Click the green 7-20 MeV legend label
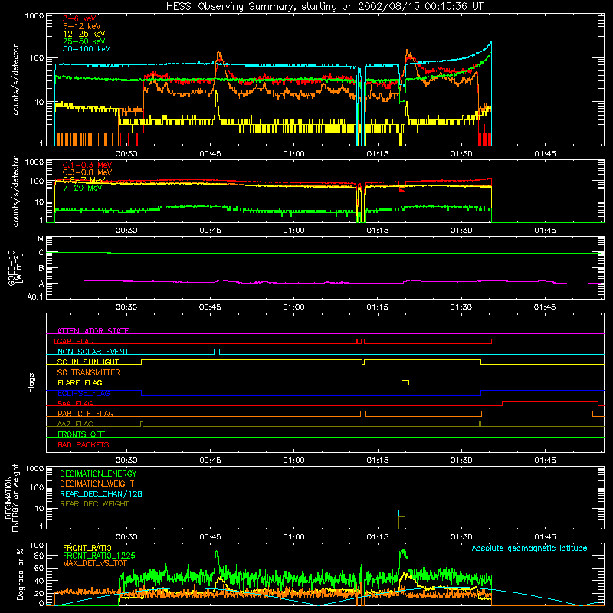The width and height of the screenshot is (613, 613). coord(83,188)
